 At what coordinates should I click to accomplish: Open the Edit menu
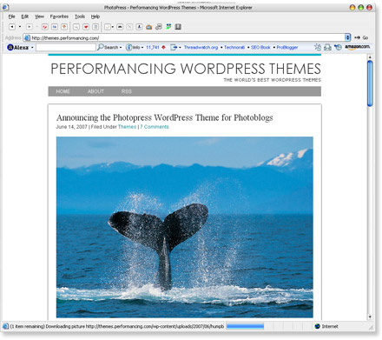click(x=25, y=17)
